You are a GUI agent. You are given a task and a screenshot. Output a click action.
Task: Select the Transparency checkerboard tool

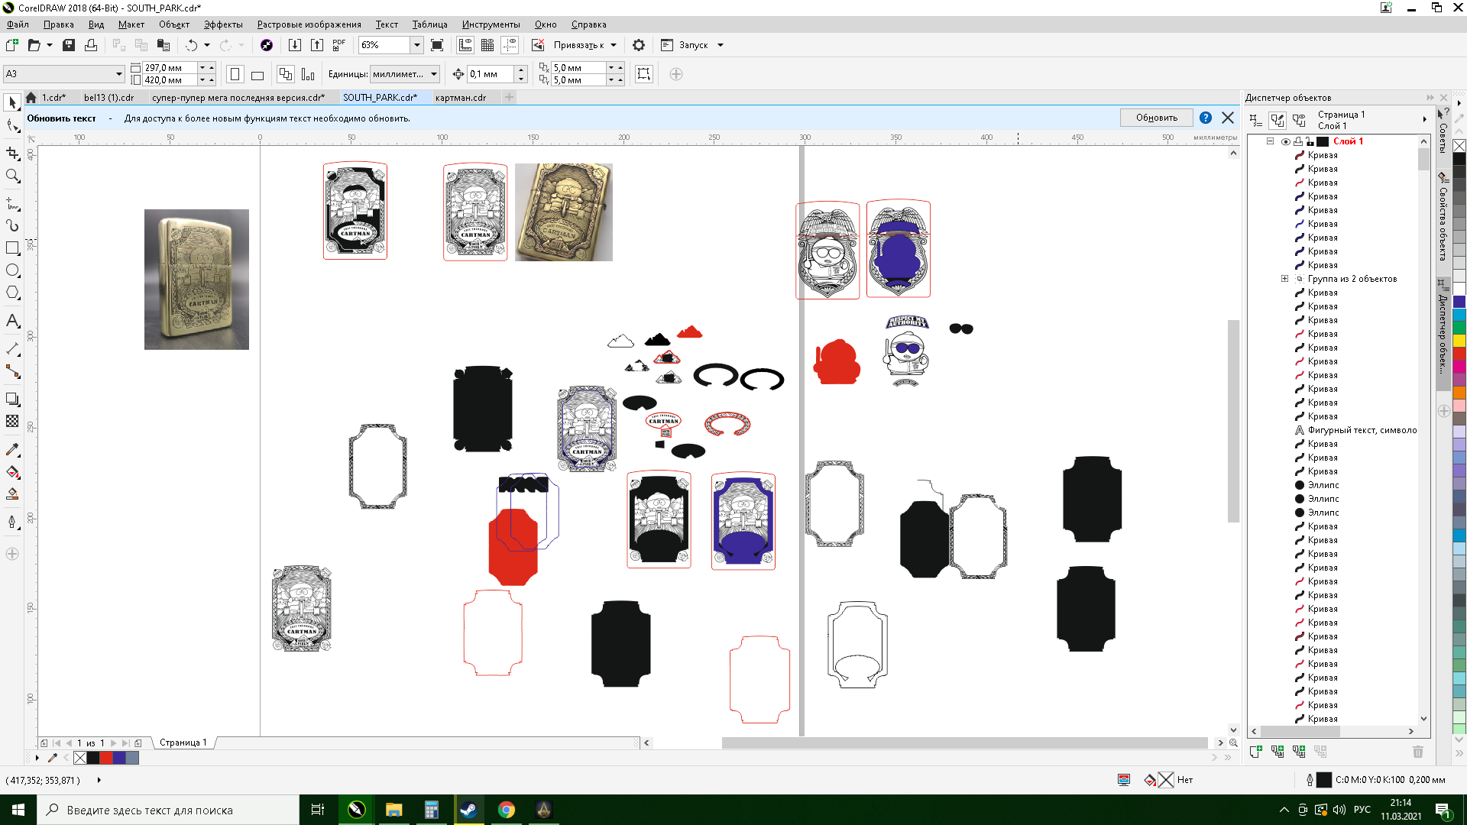[12, 421]
